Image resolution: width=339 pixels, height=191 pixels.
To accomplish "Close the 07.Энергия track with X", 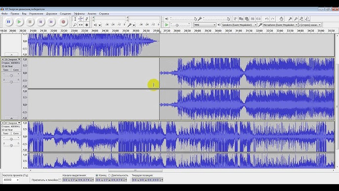I will [x=2, y=123].
